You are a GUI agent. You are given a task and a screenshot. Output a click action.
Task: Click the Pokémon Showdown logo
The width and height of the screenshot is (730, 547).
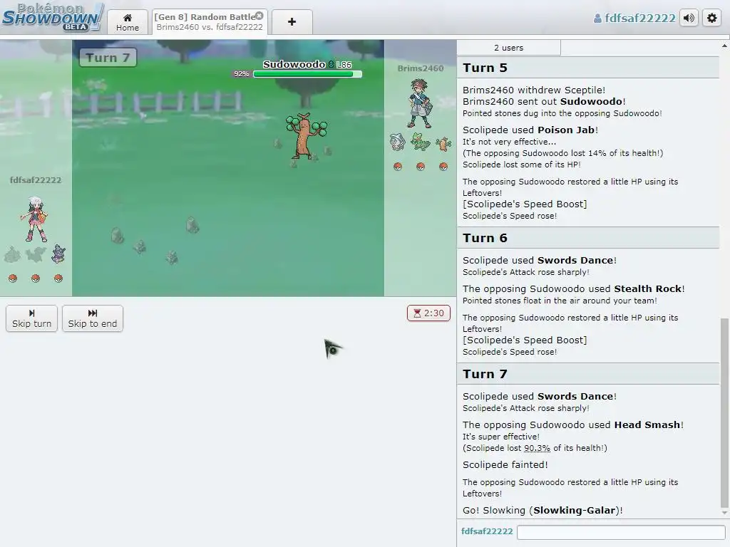pyautogui.click(x=52, y=17)
